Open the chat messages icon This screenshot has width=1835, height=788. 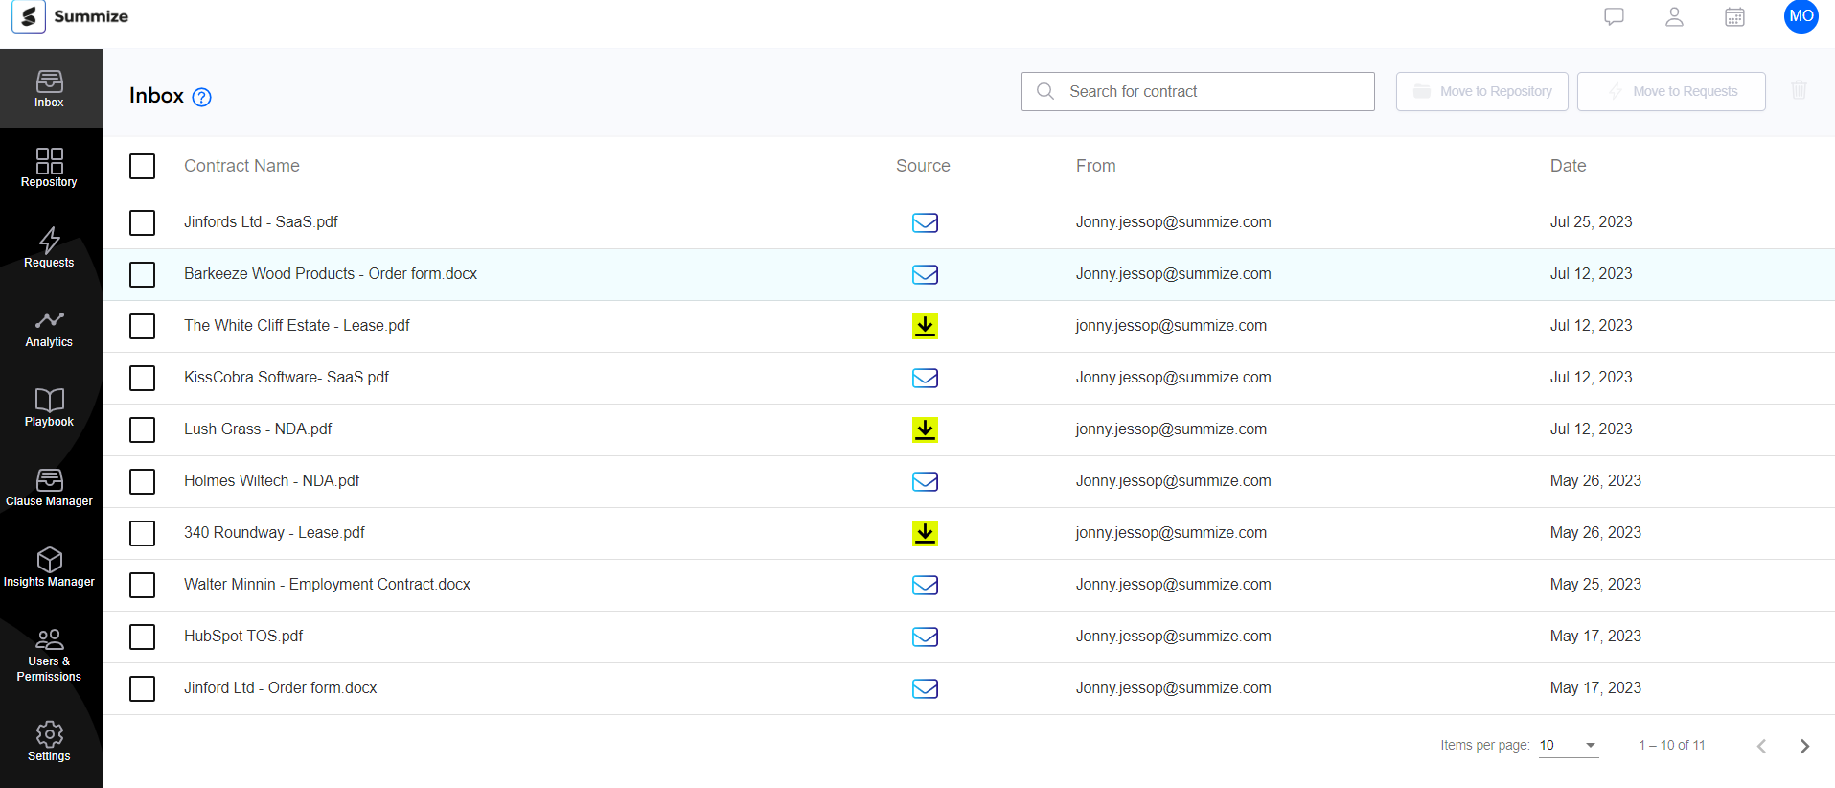click(x=1614, y=17)
